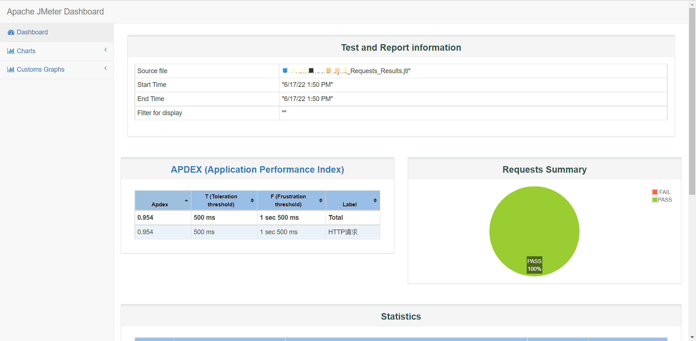Click the APDEX (Application Performance Index) heading
This screenshot has height=341, width=696.
point(257,170)
